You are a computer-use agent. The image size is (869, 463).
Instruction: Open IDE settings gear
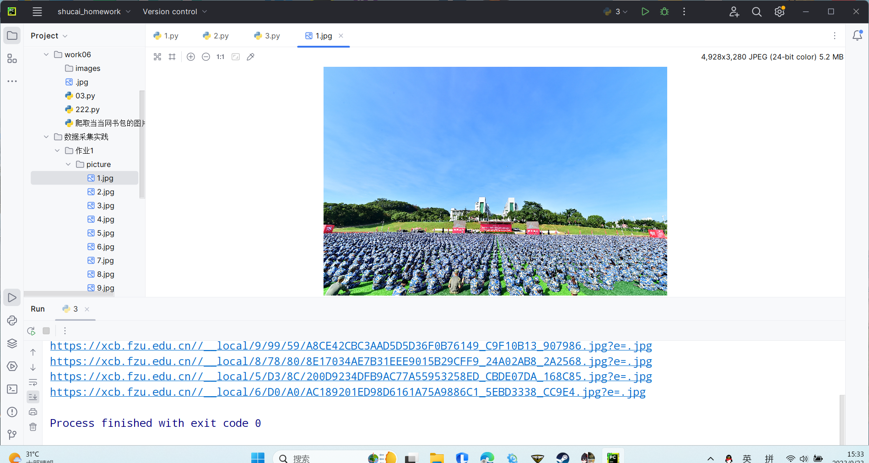pyautogui.click(x=780, y=11)
